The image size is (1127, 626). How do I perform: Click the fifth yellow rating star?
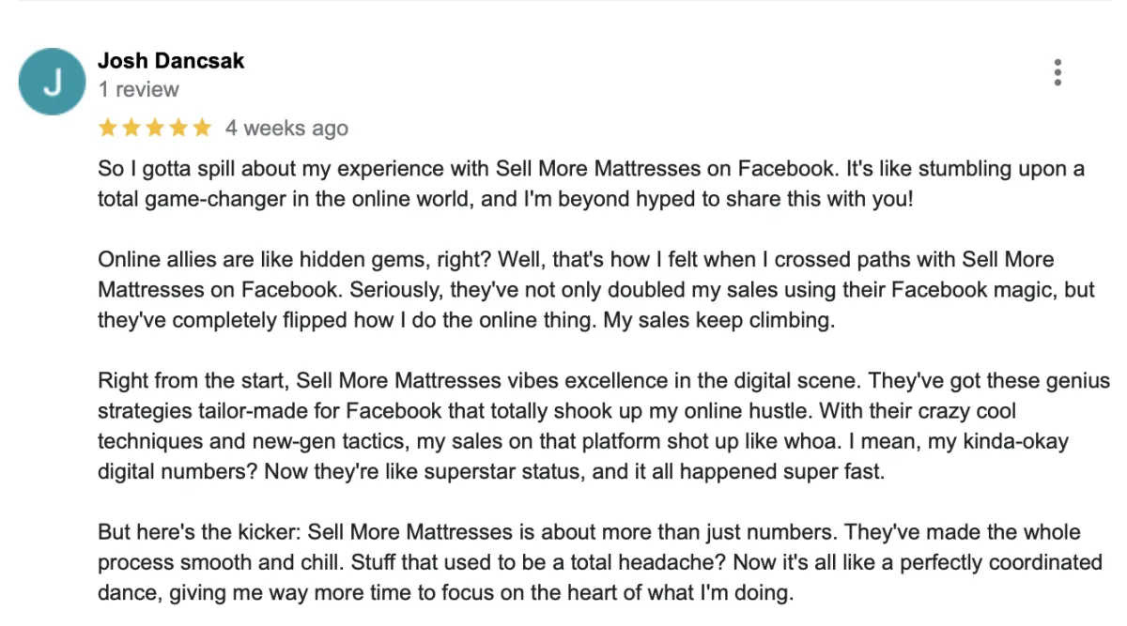tap(202, 128)
